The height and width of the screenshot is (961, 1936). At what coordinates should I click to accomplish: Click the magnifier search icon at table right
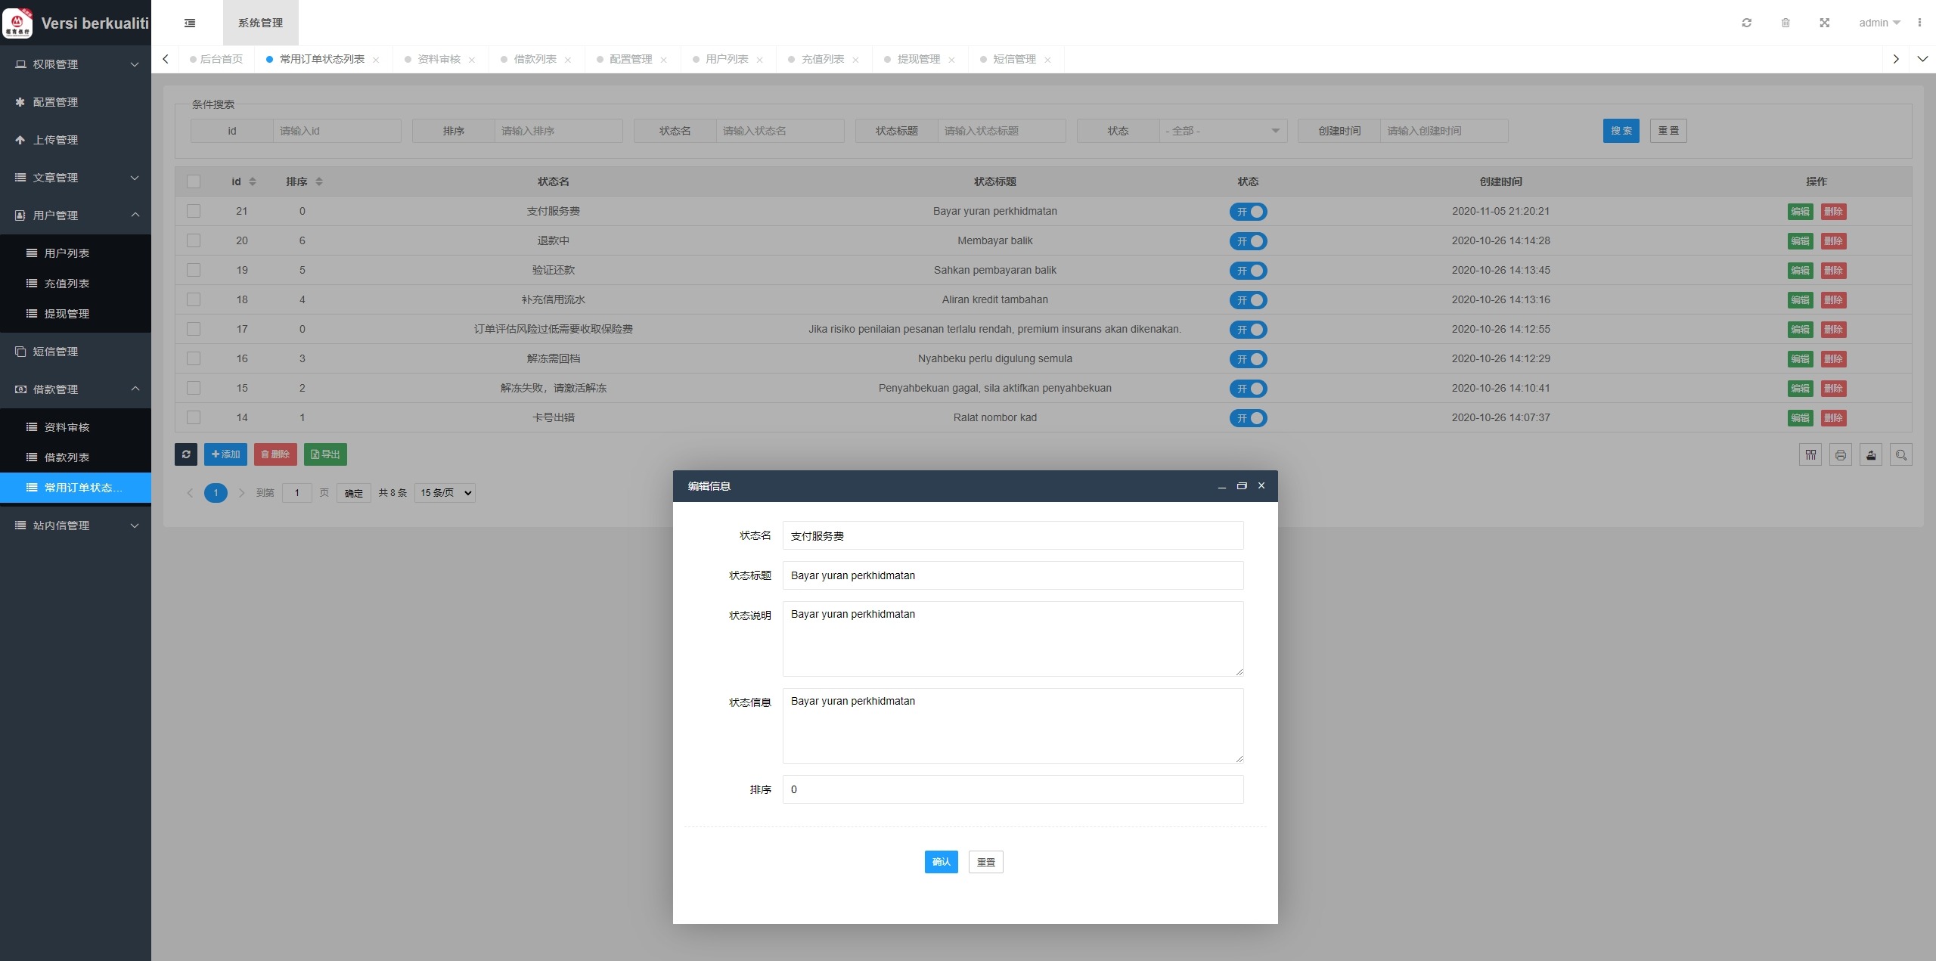1901,454
